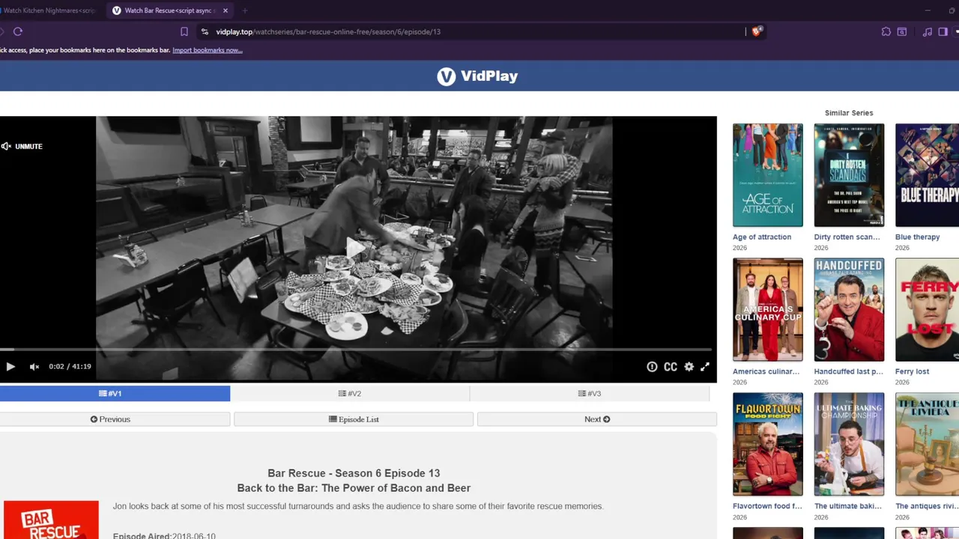The height and width of the screenshot is (539, 959).
Task: Toggle closed captions with the CC button
Action: (671, 367)
